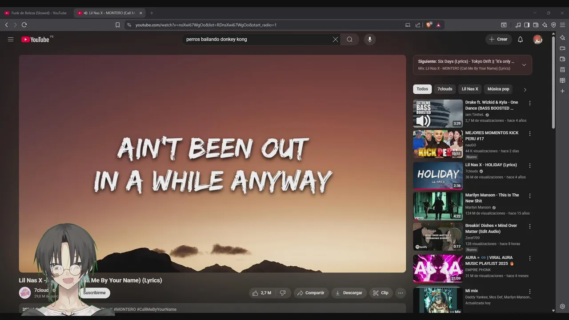The image size is (569, 320).
Task: View site information icon beside the URL
Action: (x=129, y=25)
